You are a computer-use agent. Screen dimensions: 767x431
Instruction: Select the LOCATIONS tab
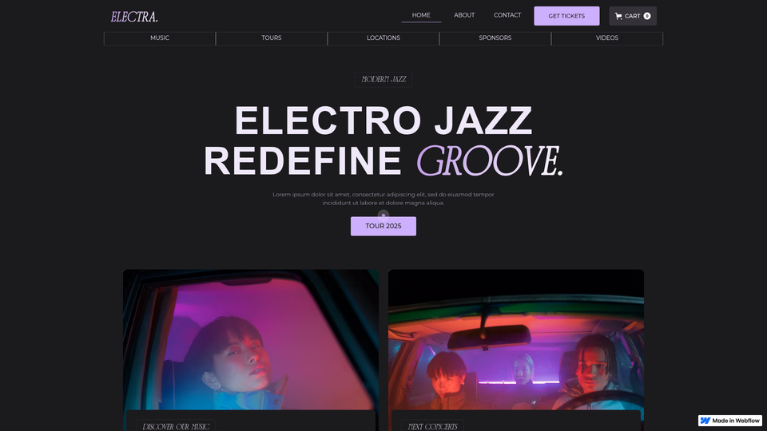(383, 38)
